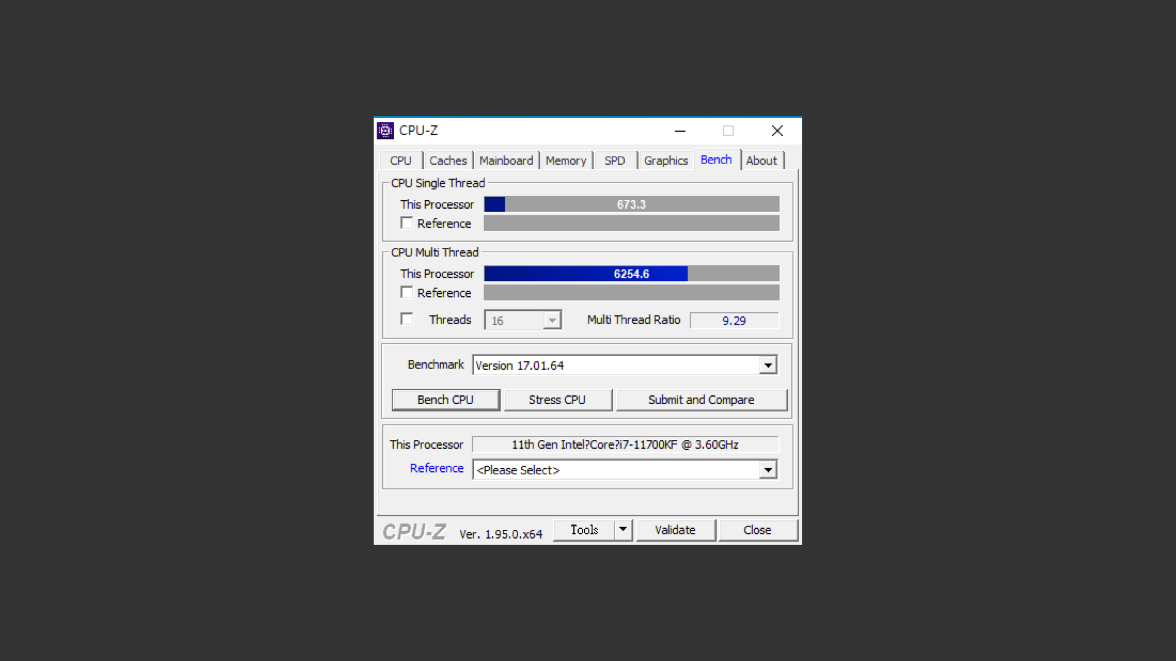Switch to the CPU tab
Viewport: 1176px width, 661px height.
[x=401, y=160]
